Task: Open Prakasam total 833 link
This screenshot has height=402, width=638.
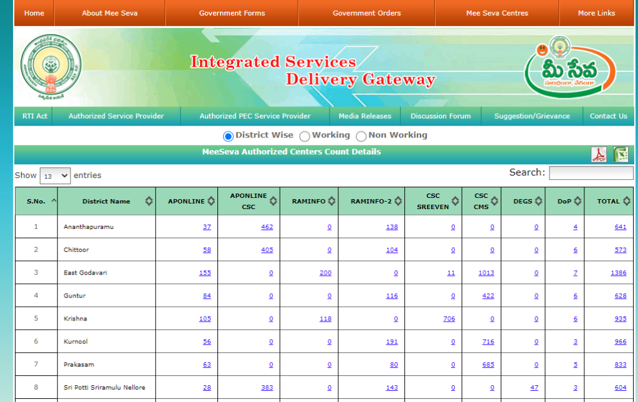Action: click(621, 365)
